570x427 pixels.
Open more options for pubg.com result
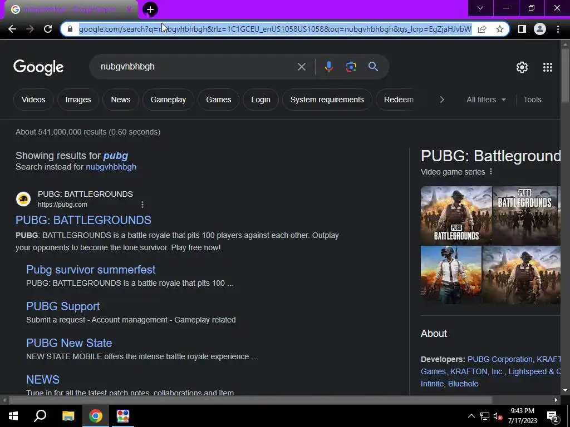pos(142,205)
